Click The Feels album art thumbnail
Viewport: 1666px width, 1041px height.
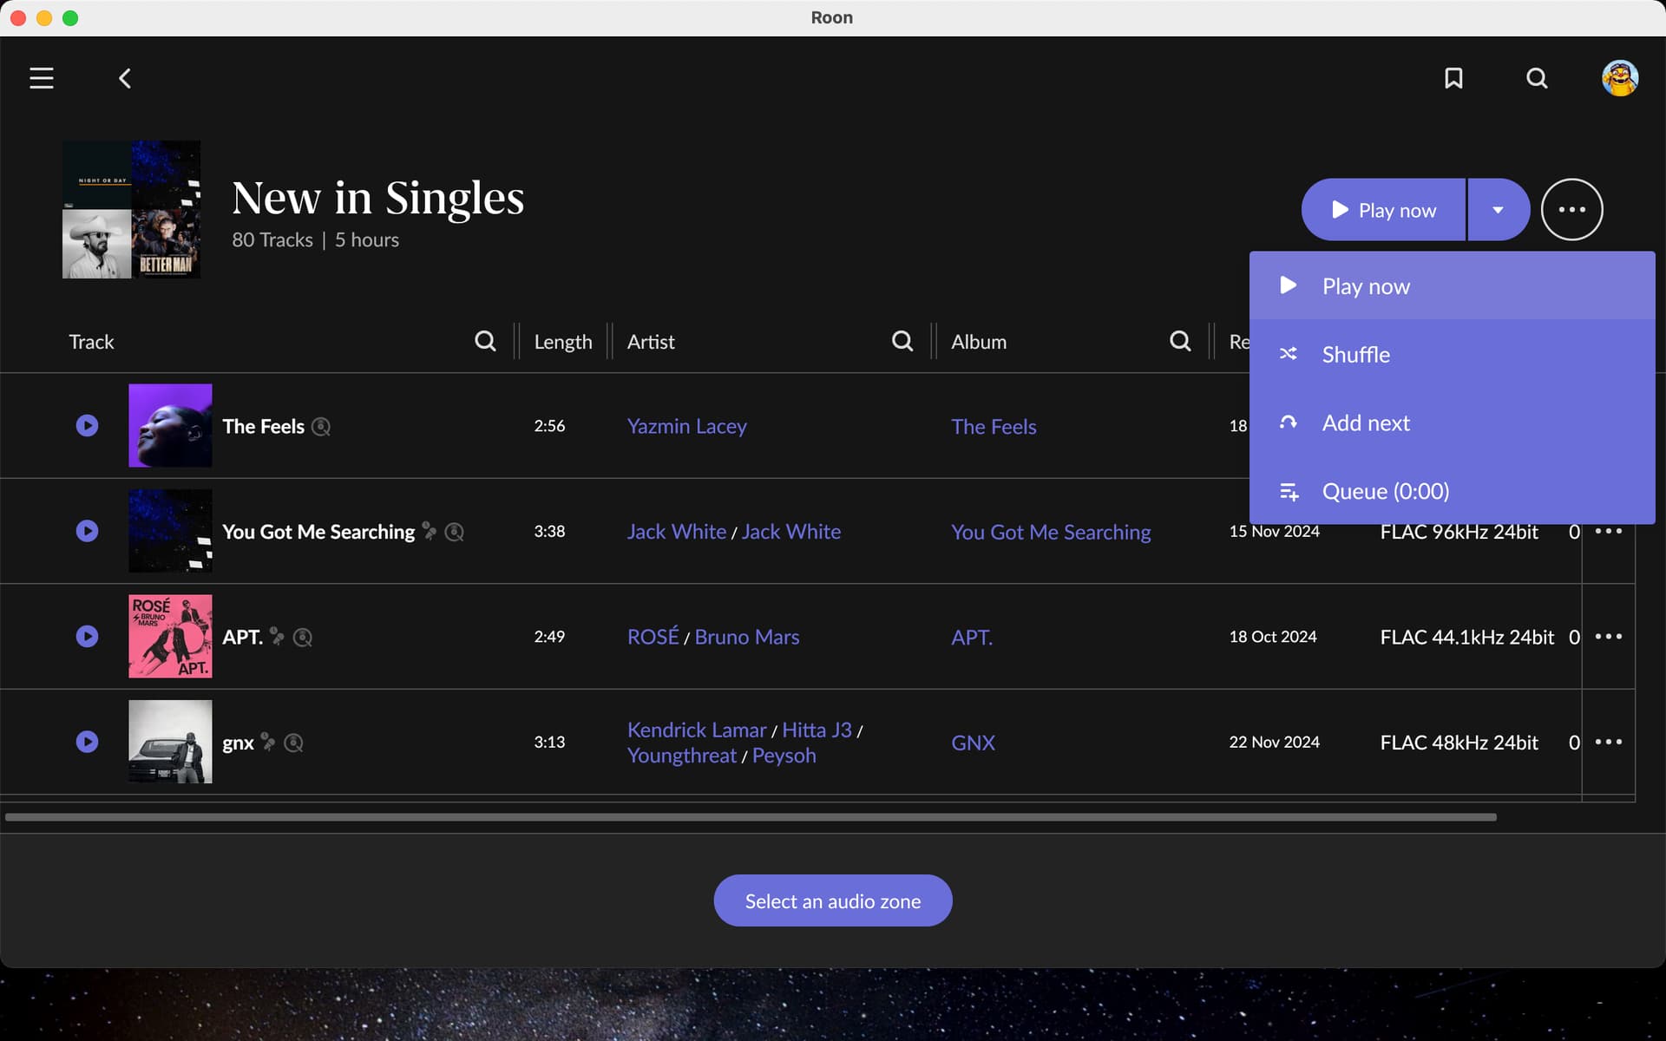coord(170,425)
